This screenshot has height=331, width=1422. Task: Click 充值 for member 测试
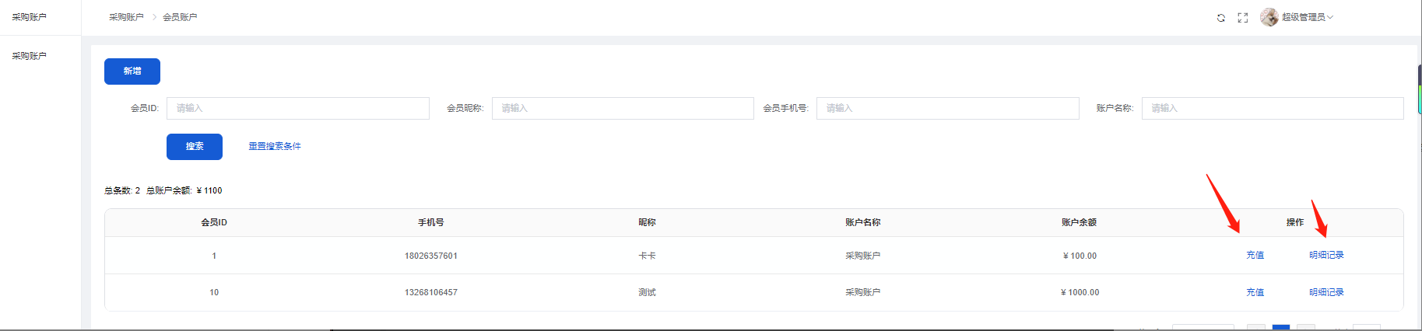1255,292
